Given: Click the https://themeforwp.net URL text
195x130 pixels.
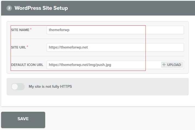Looking at the screenshot, I should tap(68, 47).
